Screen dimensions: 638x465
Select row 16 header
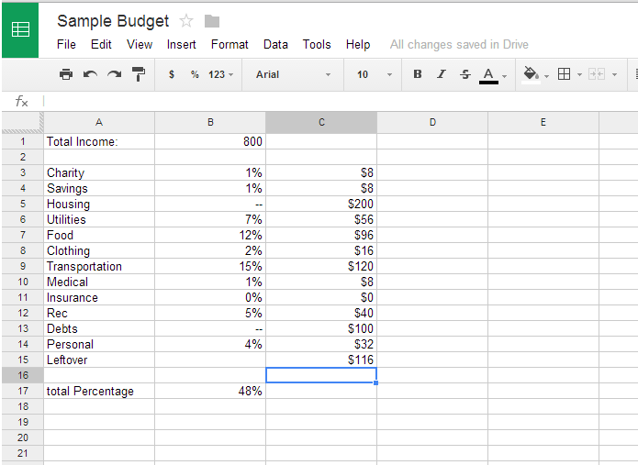click(23, 375)
